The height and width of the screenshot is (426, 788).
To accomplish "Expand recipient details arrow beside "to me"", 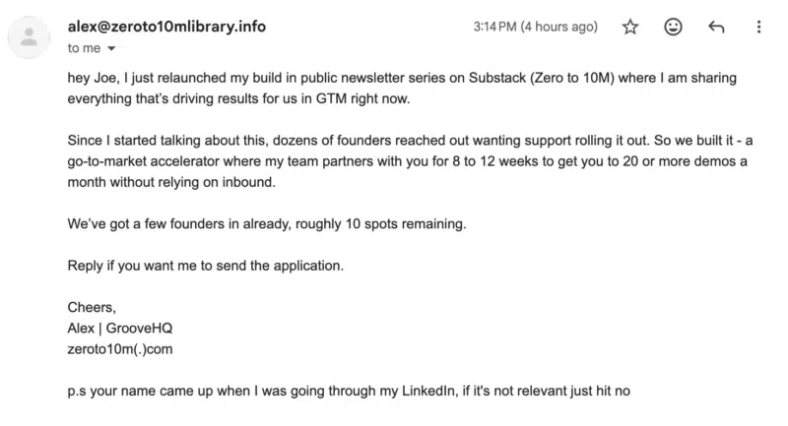I will [x=110, y=48].
